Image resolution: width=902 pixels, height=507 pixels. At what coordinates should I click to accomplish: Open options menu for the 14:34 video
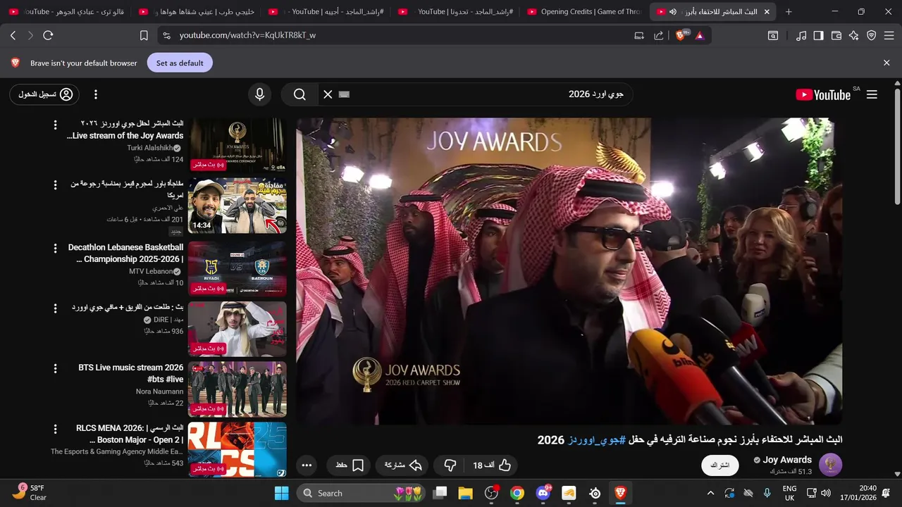tap(55, 184)
